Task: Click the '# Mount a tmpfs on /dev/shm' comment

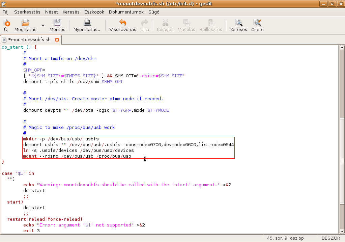Action: [60, 59]
